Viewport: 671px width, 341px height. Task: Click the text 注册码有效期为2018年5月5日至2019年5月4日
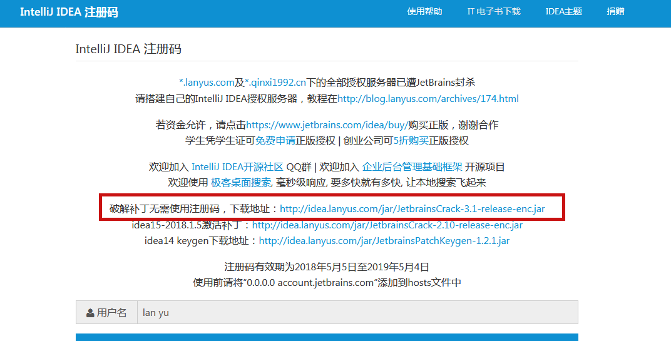pos(327,267)
